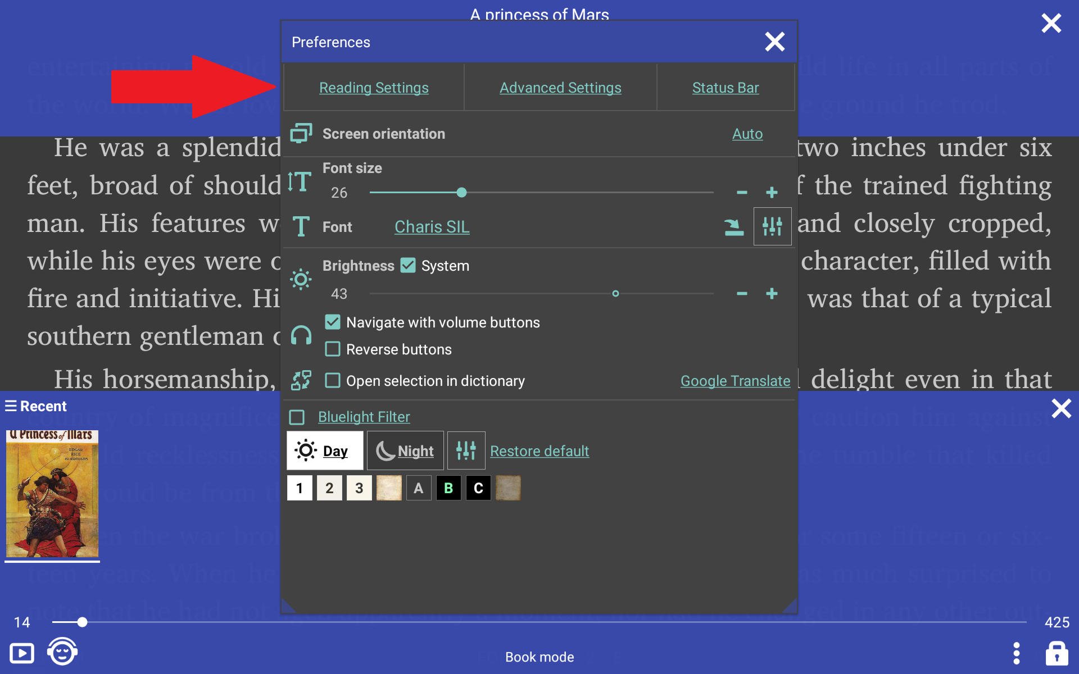Decrease brightness with the minus button
Screen dimensions: 1079x674
(x=742, y=294)
